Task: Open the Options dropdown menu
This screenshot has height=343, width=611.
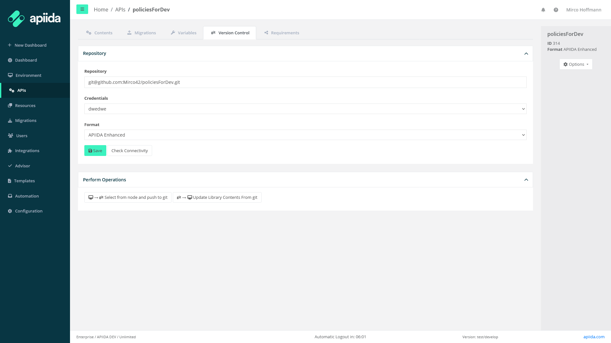Action: [x=576, y=64]
